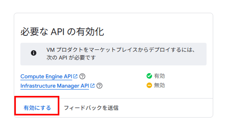This screenshot has height=133, width=225.
Task: Click フィードバックを送信 button
Action: pos(91,108)
